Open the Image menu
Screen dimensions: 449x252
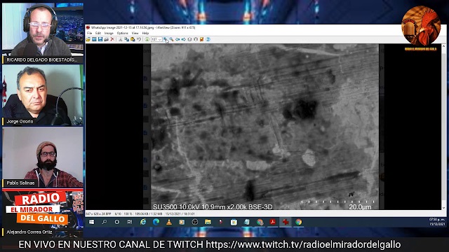109,33
